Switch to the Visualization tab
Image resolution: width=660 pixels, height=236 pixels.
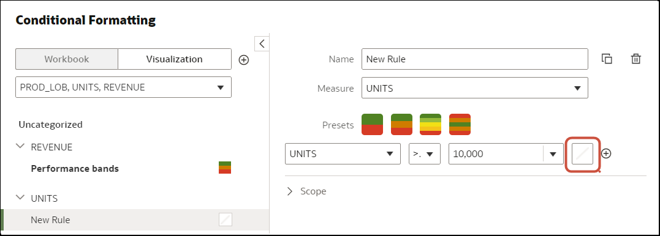174,59
